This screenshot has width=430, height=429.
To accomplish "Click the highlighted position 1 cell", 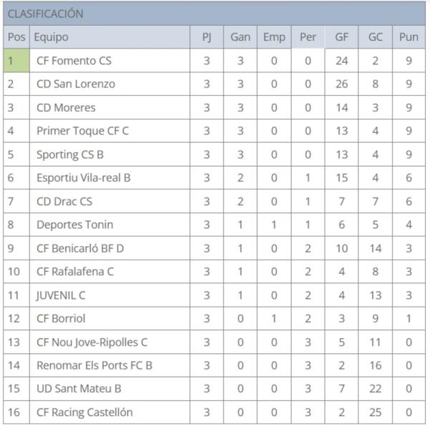I will [x=16, y=61].
